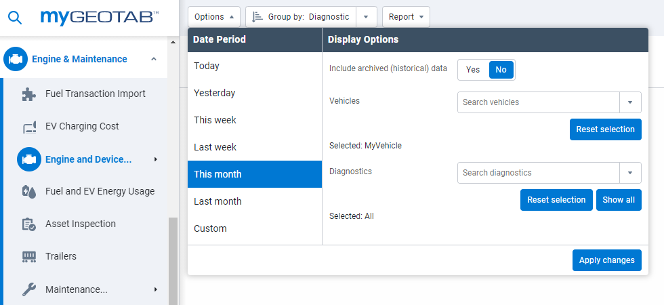The width and height of the screenshot is (664, 305).
Task: Open the Report dropdown
Action: pyautogui.click(x=406, y=17)
